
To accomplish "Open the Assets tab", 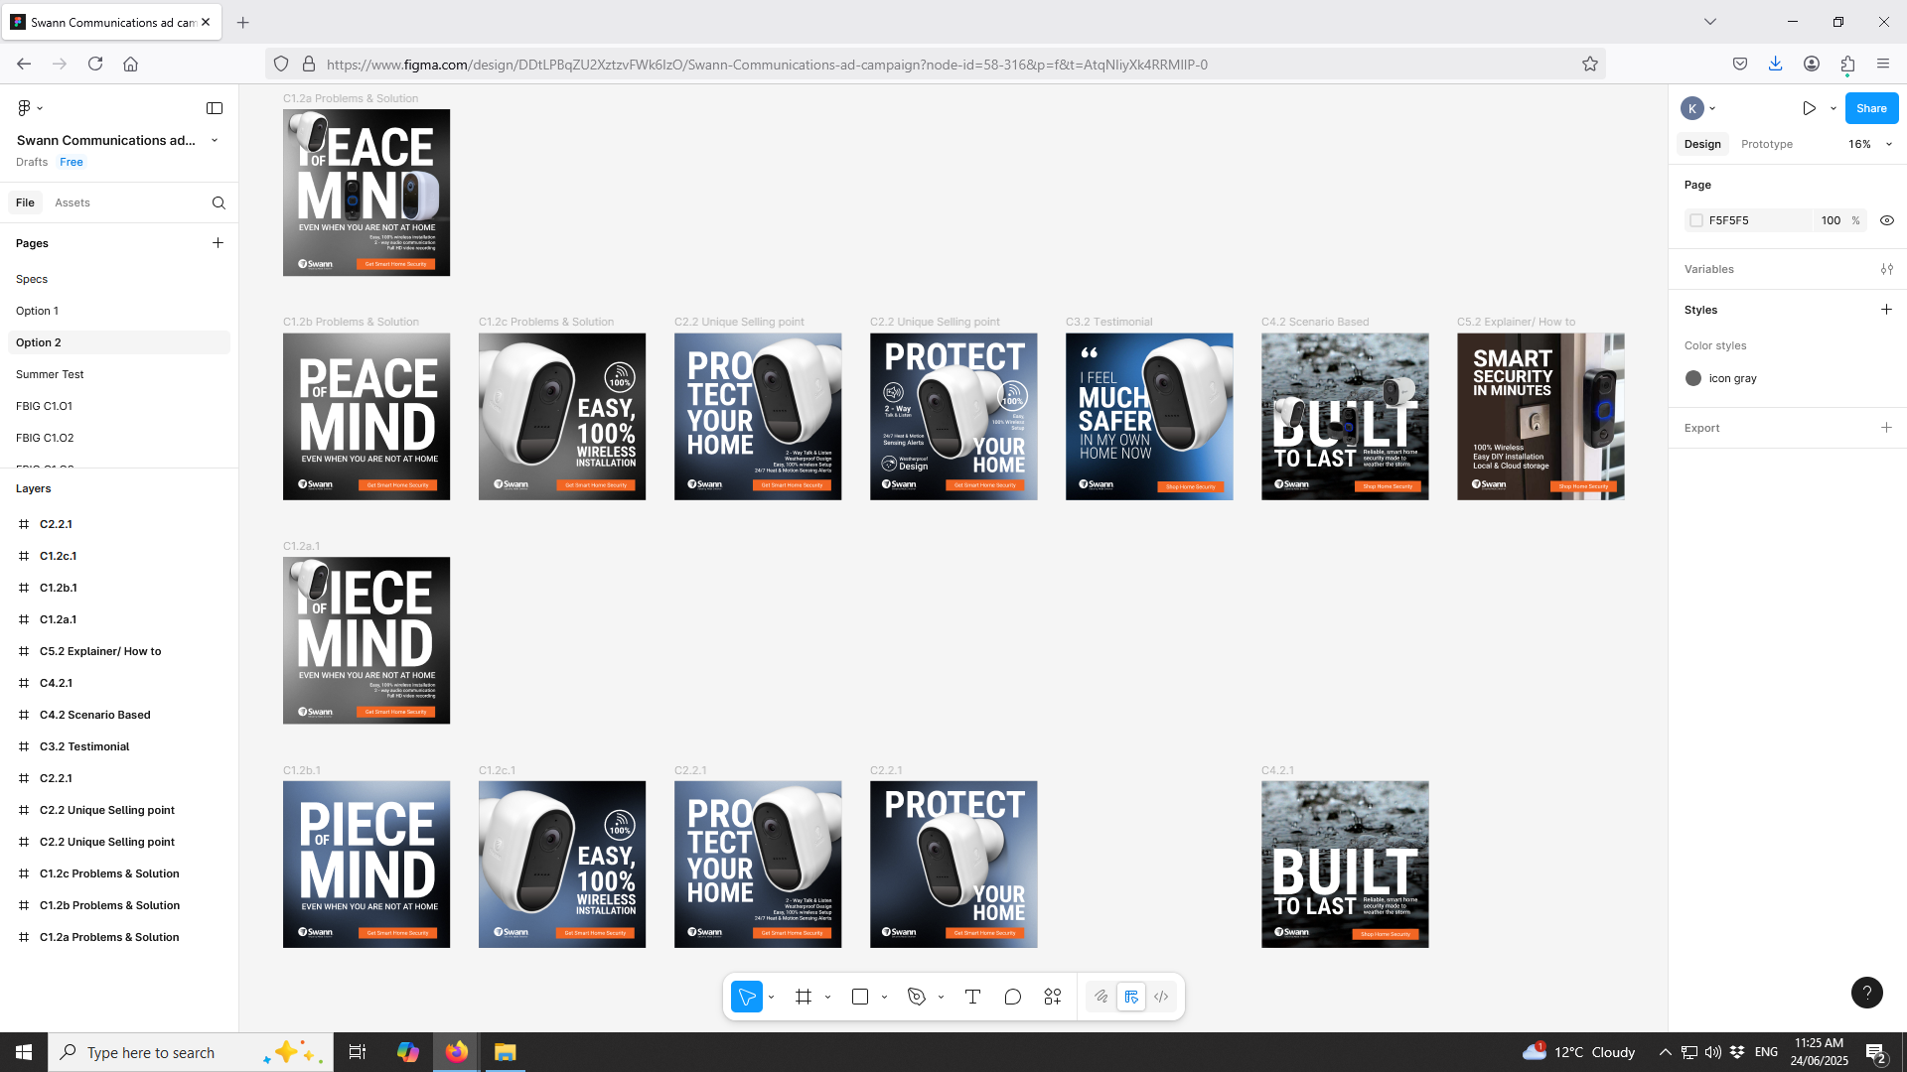I will tap(72, 202).
